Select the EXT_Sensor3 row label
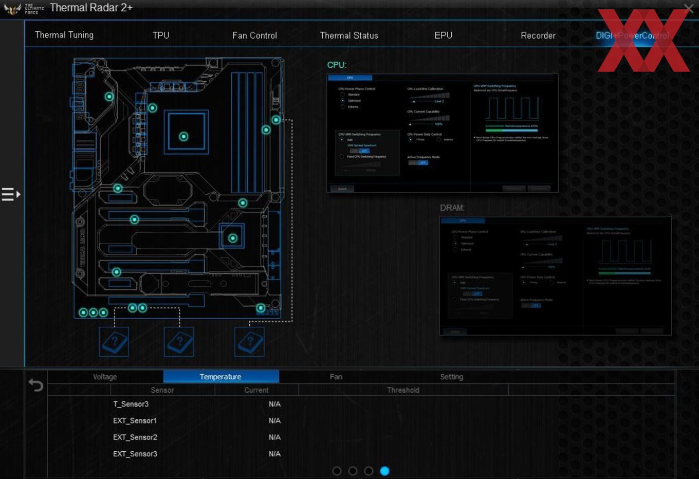 pyautogui.click(x=135, y=454)
